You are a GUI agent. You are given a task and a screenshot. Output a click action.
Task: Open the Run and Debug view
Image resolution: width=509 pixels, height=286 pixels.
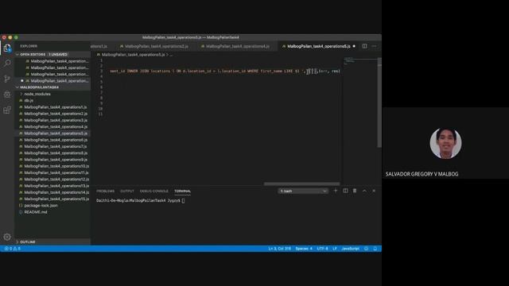pyautogui.click(x=7, y=95)
